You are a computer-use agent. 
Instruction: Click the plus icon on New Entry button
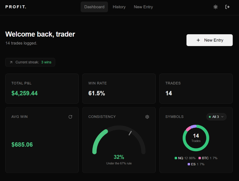(198, 40)
